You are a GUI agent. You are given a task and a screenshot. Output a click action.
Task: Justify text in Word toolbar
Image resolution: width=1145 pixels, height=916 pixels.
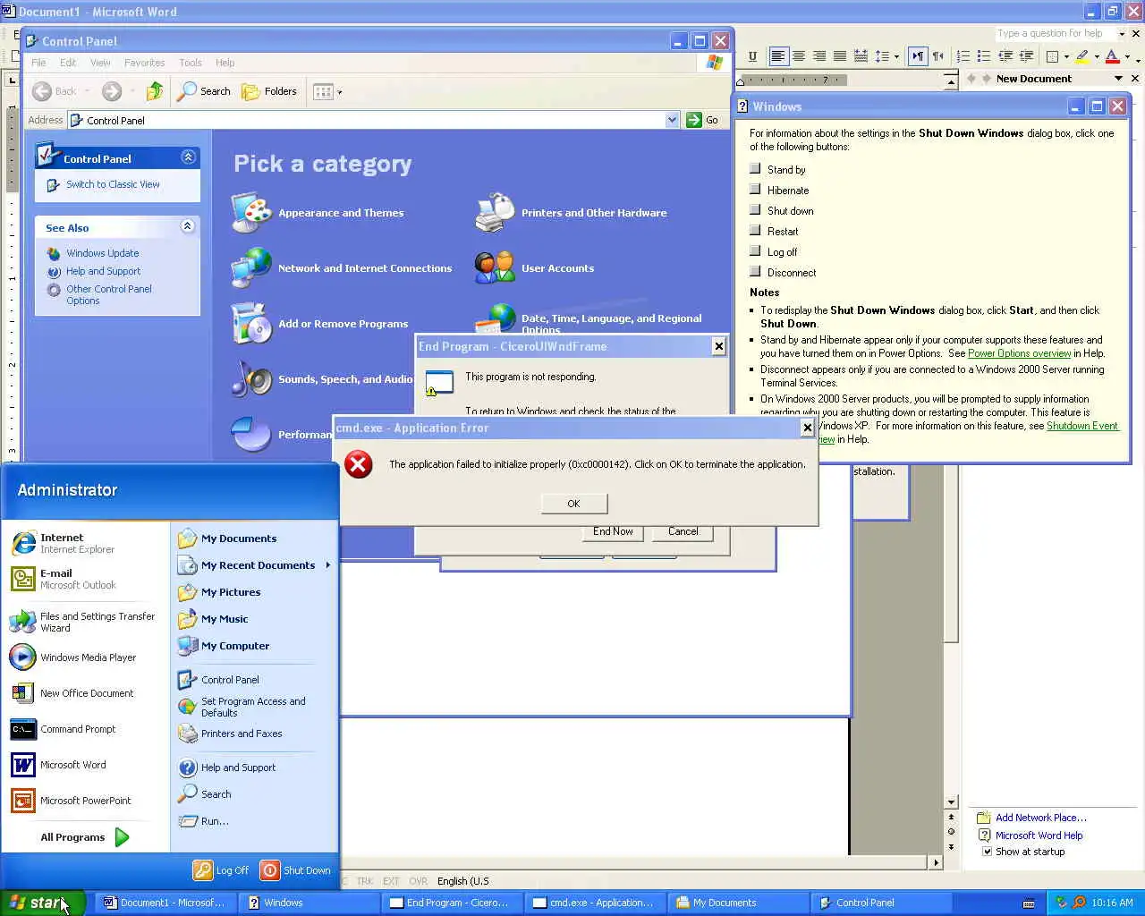[840, 56]
